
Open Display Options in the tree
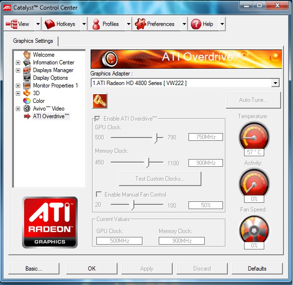click(x=50, y=78)
